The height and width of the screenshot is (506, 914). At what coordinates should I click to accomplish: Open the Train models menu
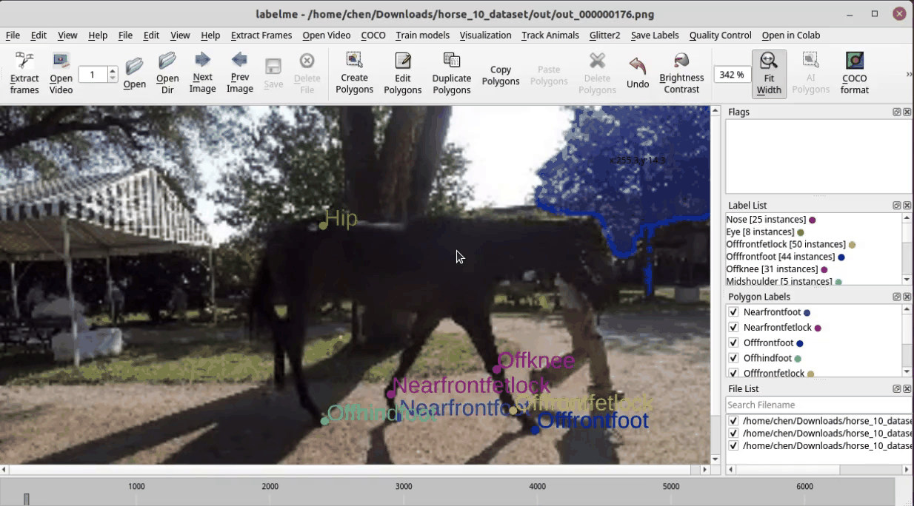coord(422,35)
